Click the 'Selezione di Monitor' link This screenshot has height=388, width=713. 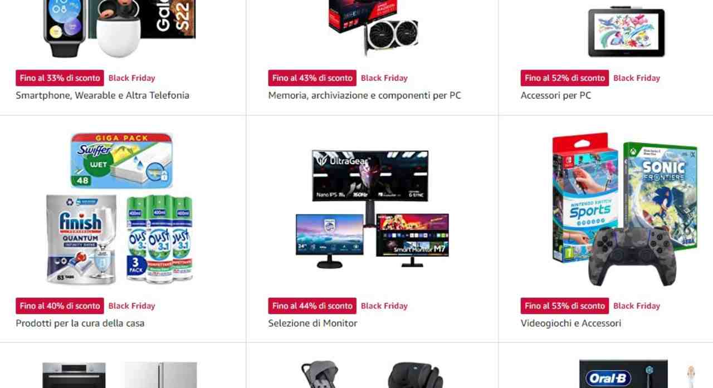(312, 323)
